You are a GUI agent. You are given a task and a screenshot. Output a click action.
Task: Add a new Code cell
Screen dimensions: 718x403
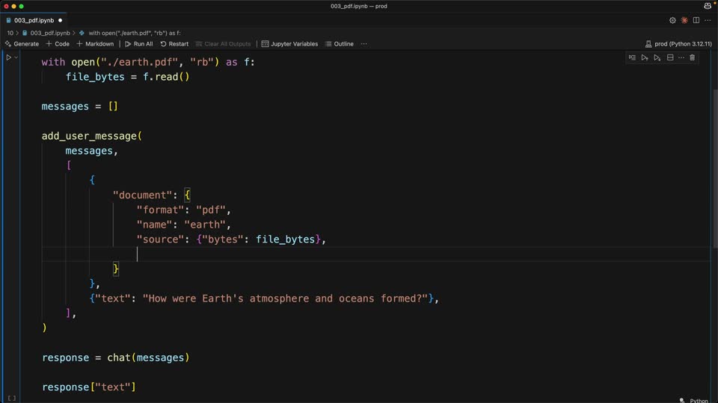pyautogui.click(x=58, y=44)
